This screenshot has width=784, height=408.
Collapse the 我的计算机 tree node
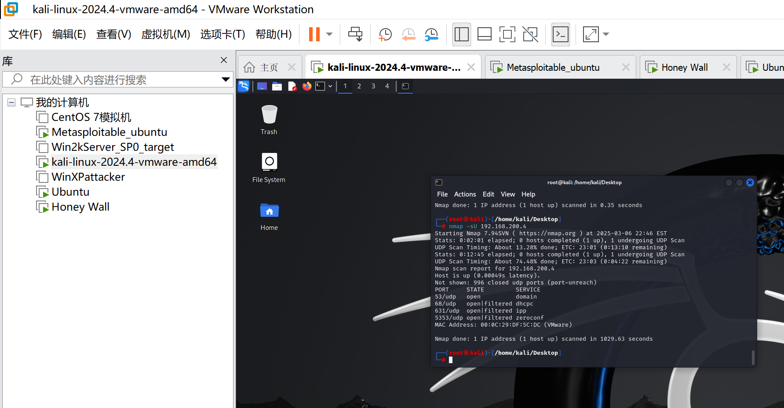pos(12,102)
